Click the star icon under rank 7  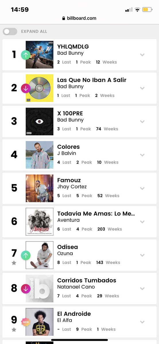pyautogui.click(x=14, y=263)
